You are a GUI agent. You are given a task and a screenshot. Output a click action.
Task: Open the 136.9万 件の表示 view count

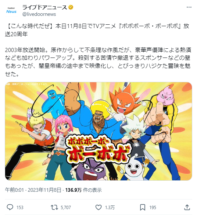click(x=83, y=190)
